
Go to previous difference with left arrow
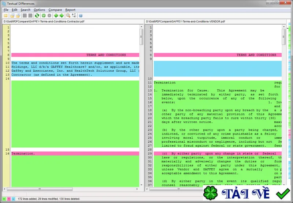[x=56, y=16]
